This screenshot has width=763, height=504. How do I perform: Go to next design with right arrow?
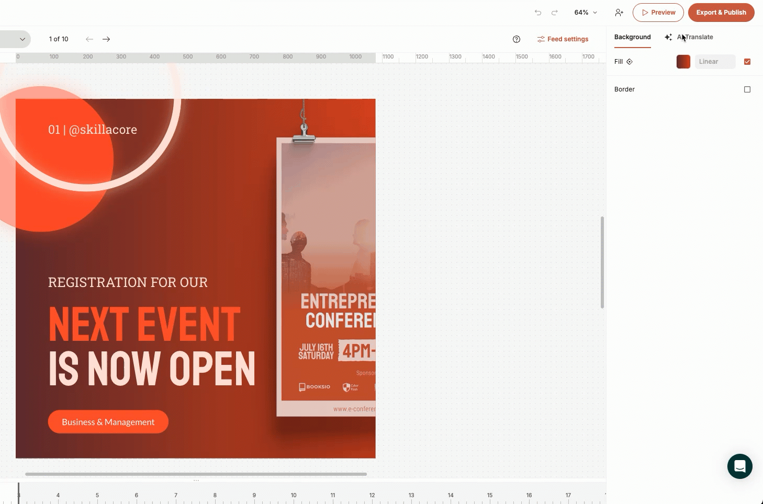click(106, 39)
